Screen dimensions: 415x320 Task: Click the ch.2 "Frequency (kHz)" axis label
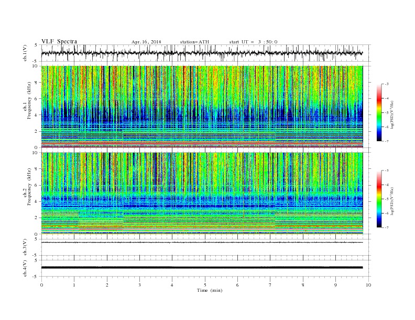coord(29,186)
